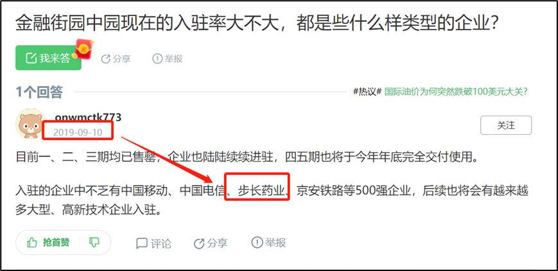Click the bottom 分享 share icon
Viewport: 558px width, 271px height.
[x=198, y=243]
